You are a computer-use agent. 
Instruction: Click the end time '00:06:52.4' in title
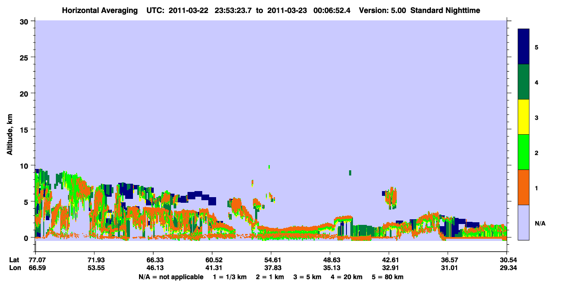point(333,10)
